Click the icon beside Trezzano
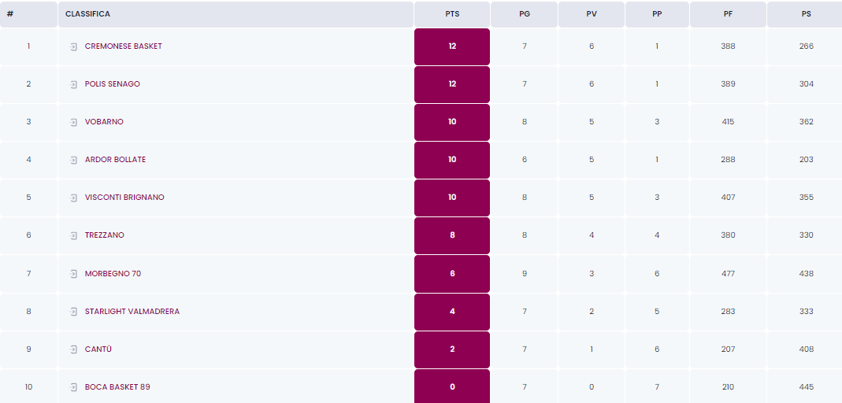The image size is (842, 403). [x=73, y=235]
